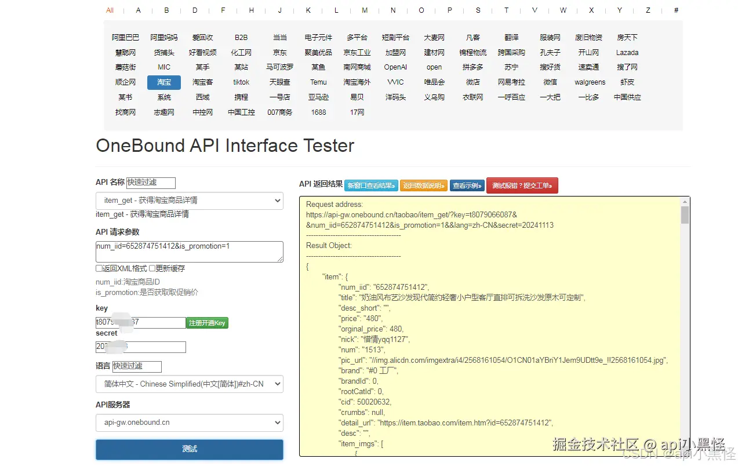Focus the key input field
Image resolution: width=738 pixels, height=466 pixels.
(x=140, y=323)
